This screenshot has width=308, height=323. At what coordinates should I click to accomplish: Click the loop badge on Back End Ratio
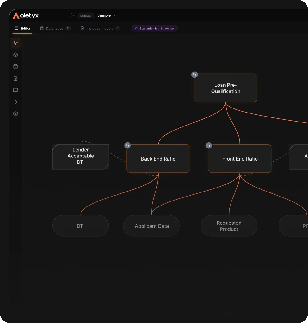click(x=127, y=145)
